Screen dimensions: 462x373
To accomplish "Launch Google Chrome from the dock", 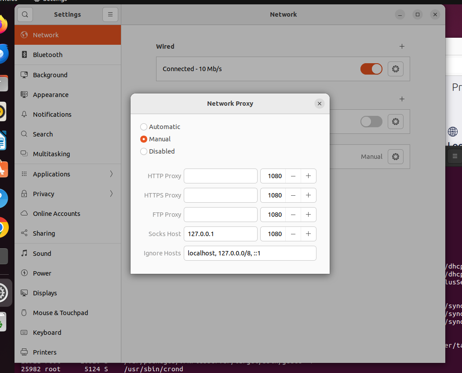I will 3,227.
